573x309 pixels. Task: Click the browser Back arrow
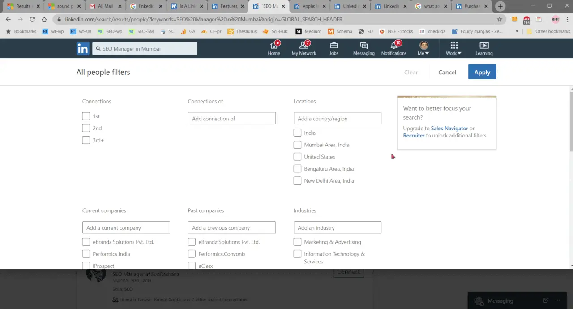point(8,19)
